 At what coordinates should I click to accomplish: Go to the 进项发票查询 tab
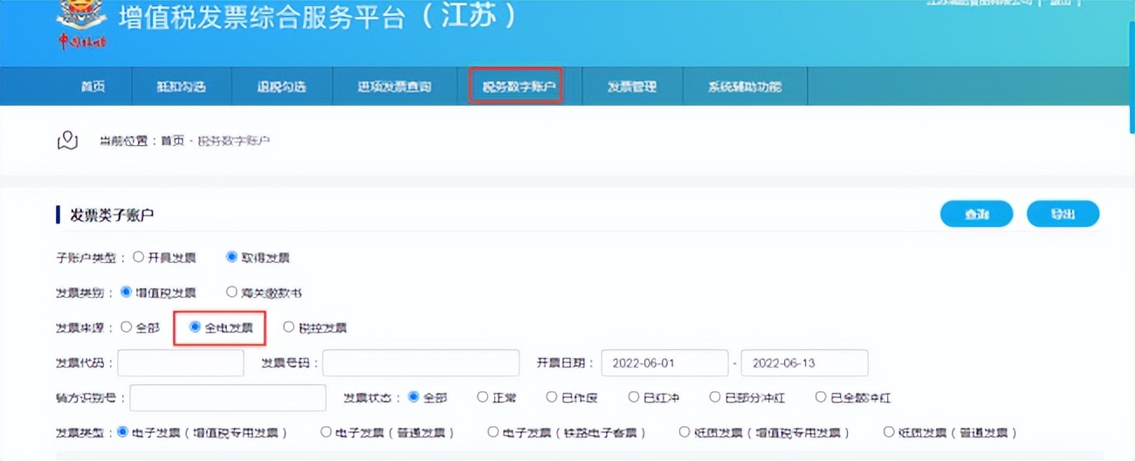click(x=394, y=86)
